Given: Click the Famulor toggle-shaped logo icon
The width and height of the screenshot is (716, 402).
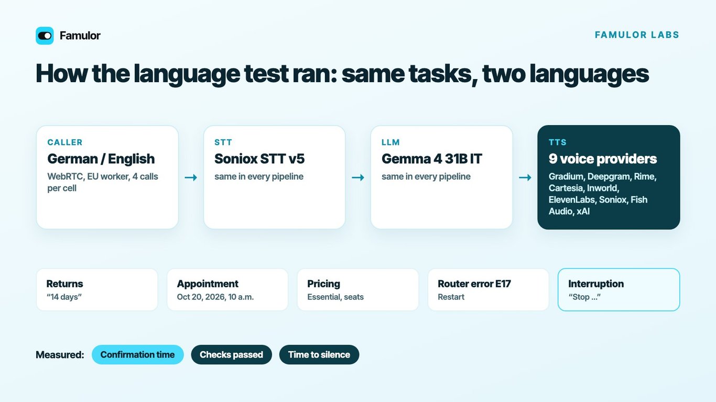Looking at the screenshot, I should (45, 36).
